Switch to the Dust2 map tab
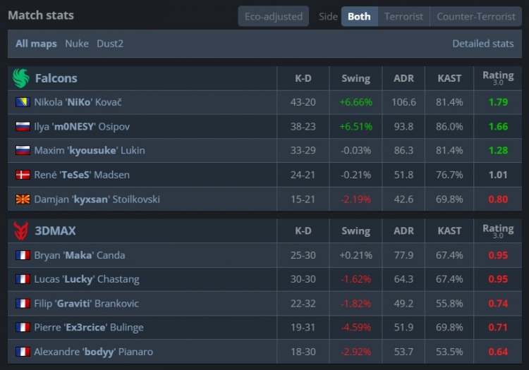The width and height of the screenshot is (529, 370). [x=109, y=44]
